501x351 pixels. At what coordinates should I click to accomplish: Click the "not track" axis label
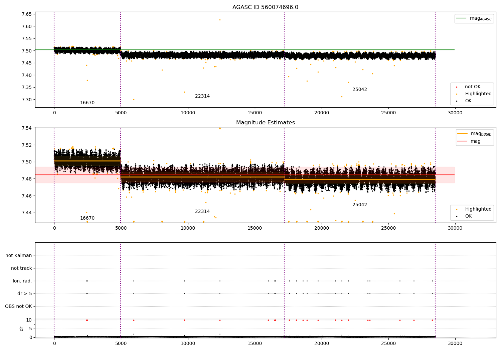pyautogui.click(x=21, y=268)
